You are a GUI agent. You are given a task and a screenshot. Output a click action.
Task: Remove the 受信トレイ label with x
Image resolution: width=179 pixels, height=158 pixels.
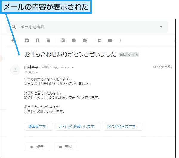137,55
